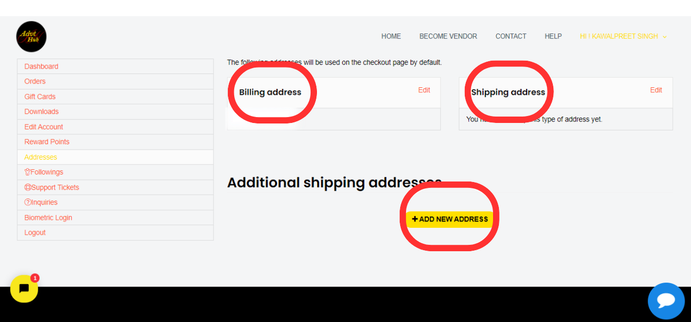Click the chevron next to Kawalpreet Singh

click(x=664, y=37)
